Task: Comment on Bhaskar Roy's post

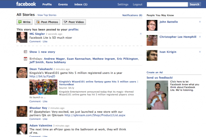Action: (x=35, y=119)
